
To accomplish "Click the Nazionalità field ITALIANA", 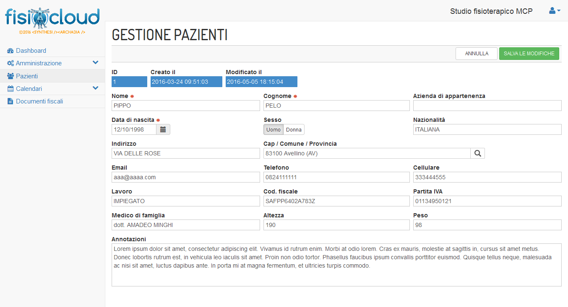I will click(x=487, y=129).
